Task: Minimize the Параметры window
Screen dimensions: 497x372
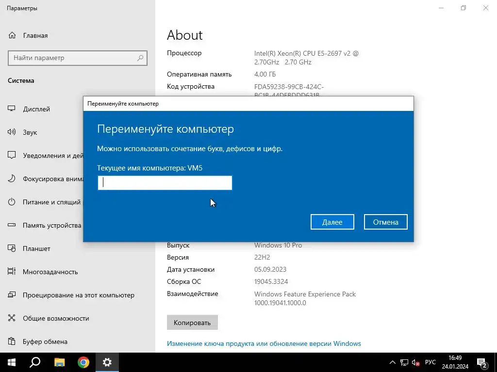Action: pyautogui.click(x=441, y=8)
